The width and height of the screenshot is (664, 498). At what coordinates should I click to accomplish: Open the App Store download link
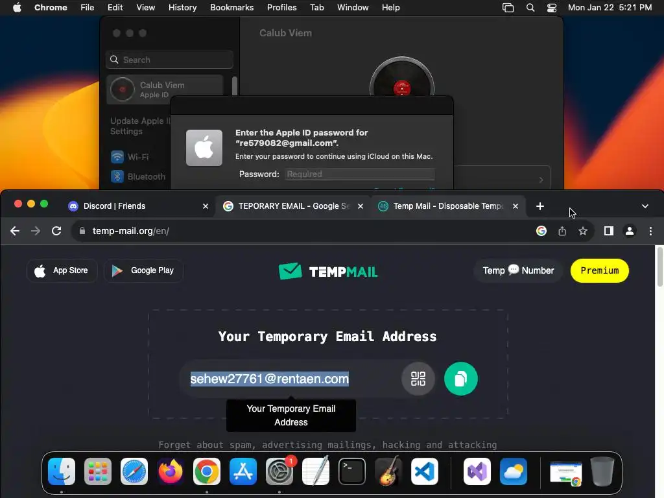[62, 270]
